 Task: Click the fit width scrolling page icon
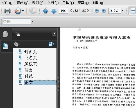[133, 11]
